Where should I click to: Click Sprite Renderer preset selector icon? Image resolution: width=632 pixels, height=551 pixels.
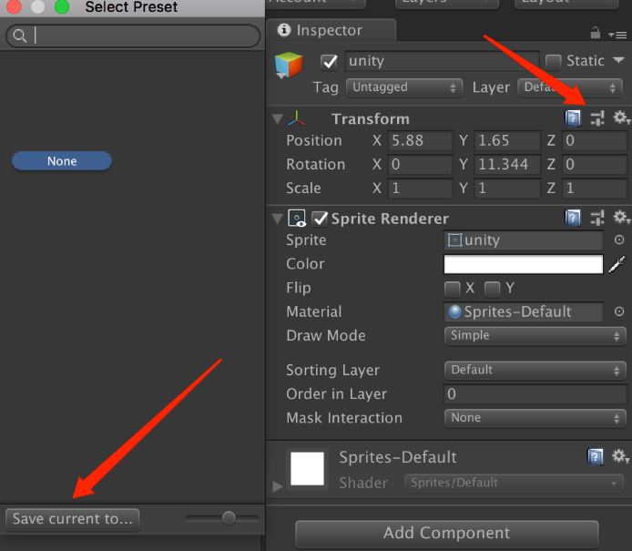pyautogui.click(x=597, y=219)
